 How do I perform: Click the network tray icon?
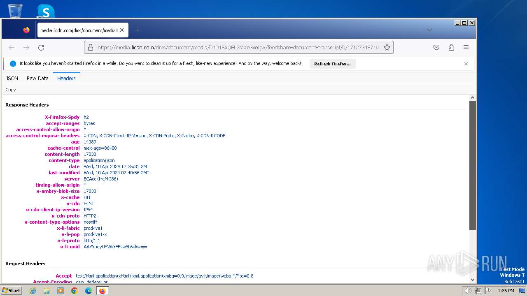(478, 291)
